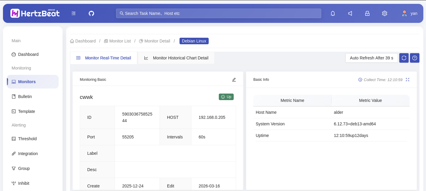Go to Dashboard breadcrumb link

[x=83, y=41]
